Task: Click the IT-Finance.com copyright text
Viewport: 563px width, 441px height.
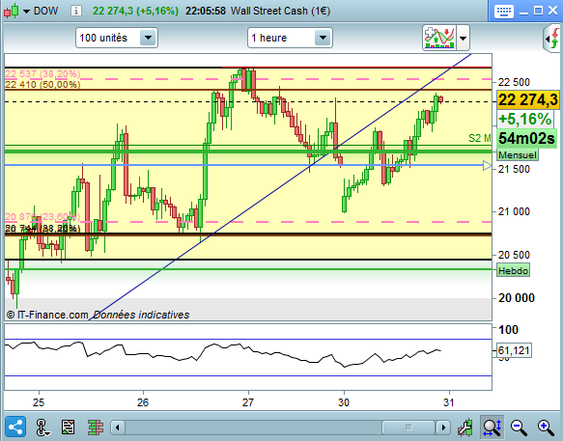Action: click(47, 315)
